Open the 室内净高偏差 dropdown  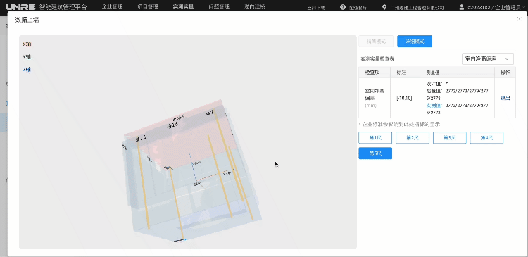point(488,58)
